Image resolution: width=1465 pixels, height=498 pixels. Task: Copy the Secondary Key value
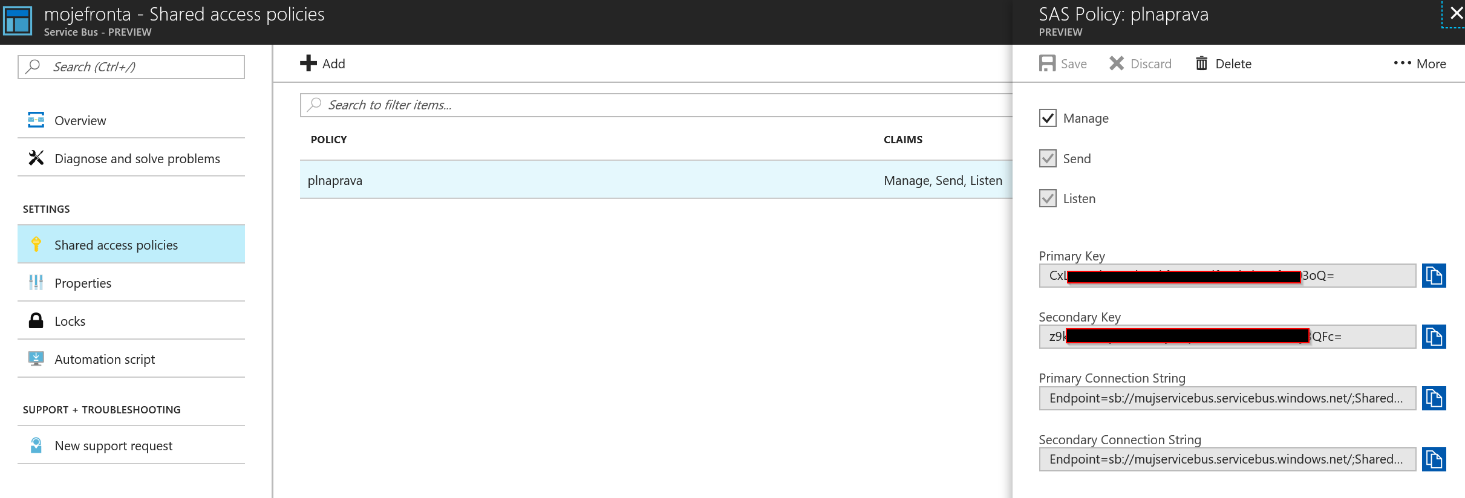tap(1434, 337)
